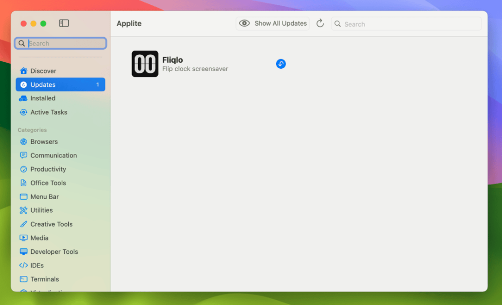This screenshot has width=502, height=305.
Task: Click the magnifier icon in toolbar search
Action: (x=337, y=24)
